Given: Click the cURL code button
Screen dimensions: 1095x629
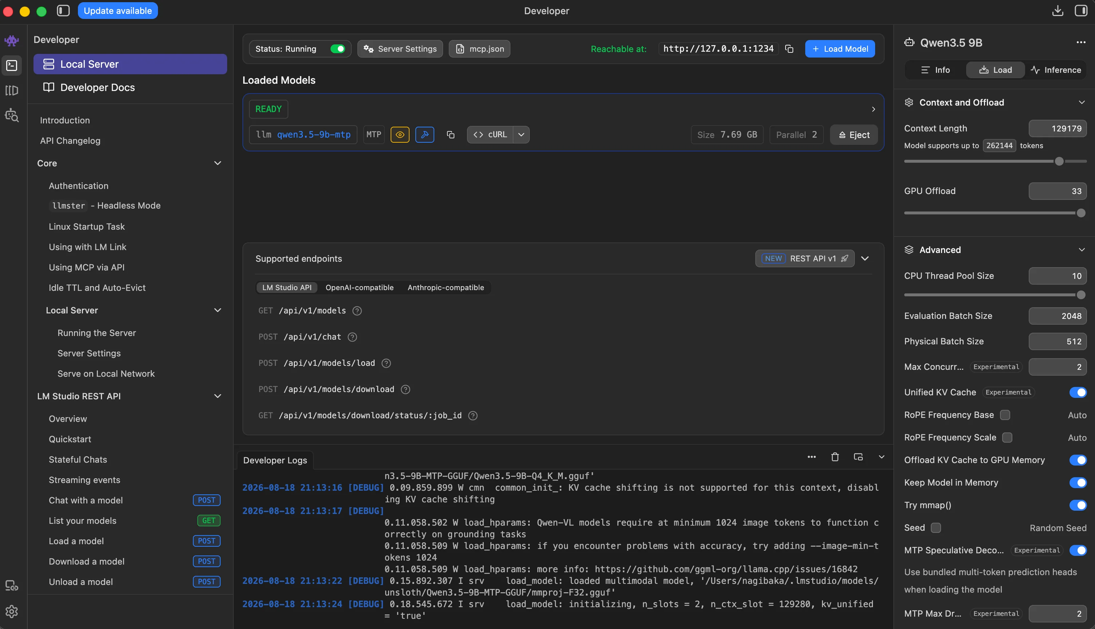Looking at the screenshot, I should coord(490,135).
